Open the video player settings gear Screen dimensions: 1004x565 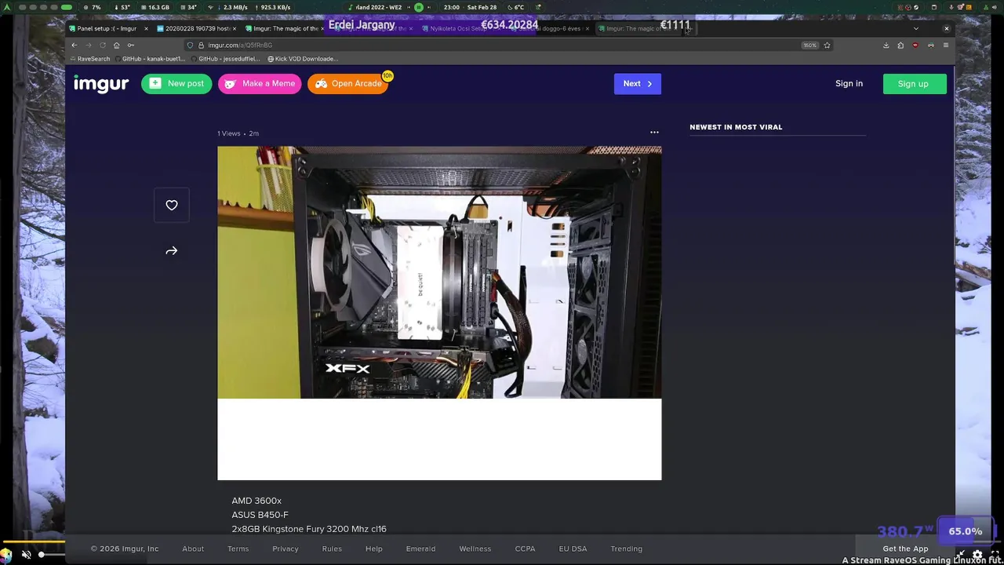[x=977, y=555]
